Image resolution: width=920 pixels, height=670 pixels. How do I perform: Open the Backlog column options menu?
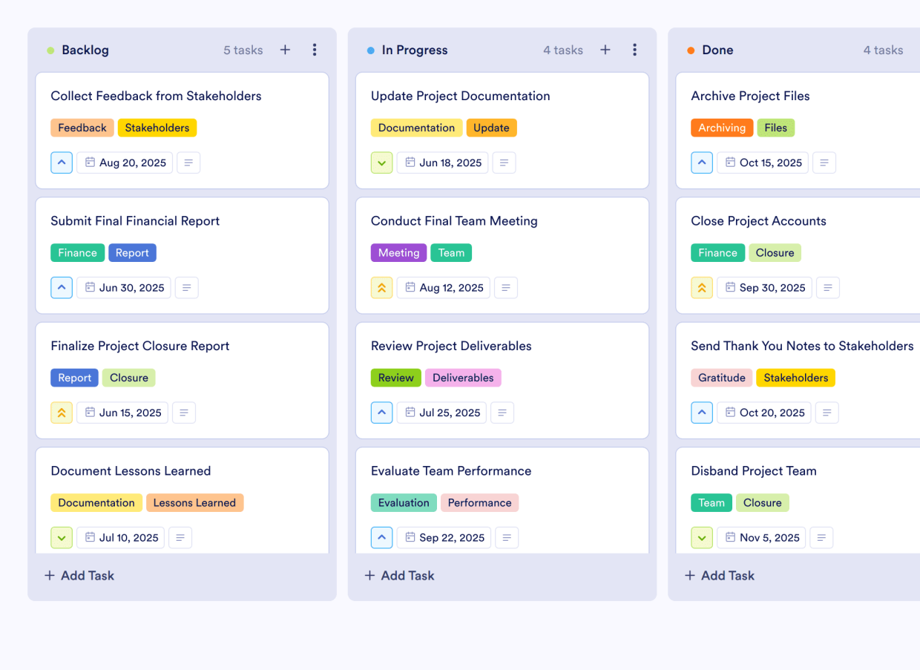[315, 50]
